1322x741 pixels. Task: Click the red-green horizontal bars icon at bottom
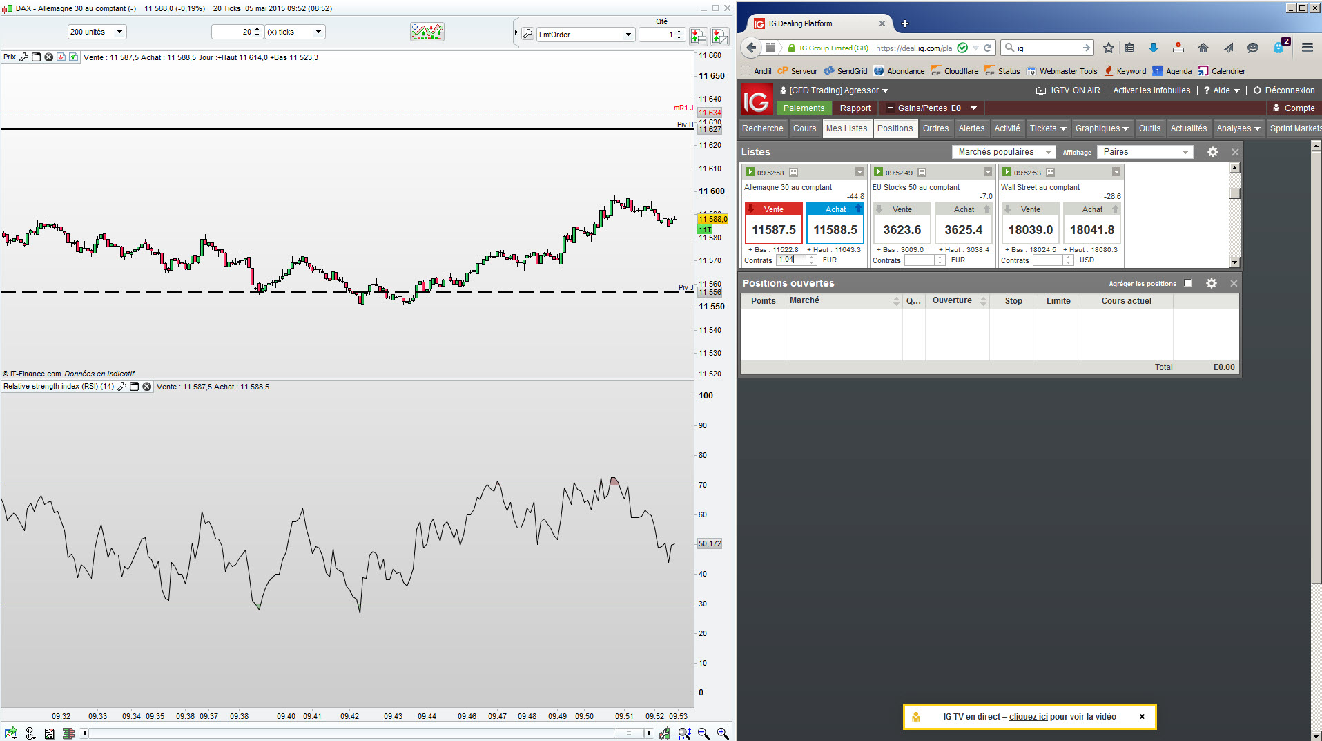[68, 733]
